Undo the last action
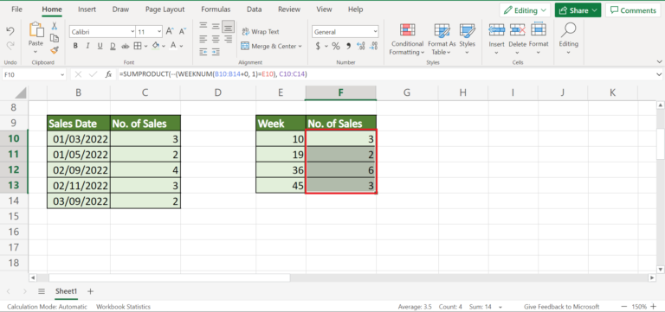Screen dimensions: 665x312 pos(10,31)
